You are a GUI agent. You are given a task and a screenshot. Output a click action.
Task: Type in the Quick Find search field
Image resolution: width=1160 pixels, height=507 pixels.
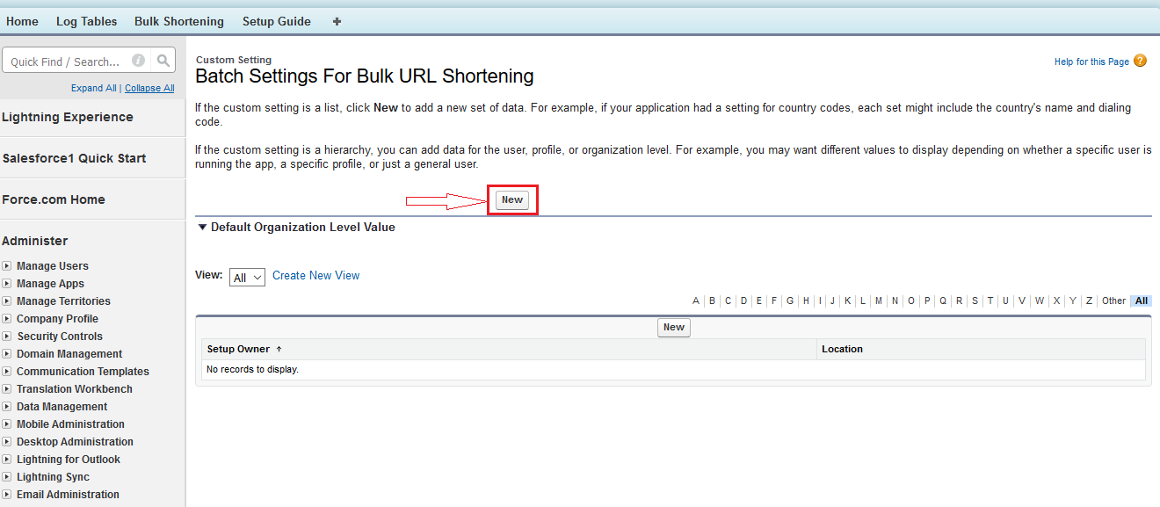[65, 62]
